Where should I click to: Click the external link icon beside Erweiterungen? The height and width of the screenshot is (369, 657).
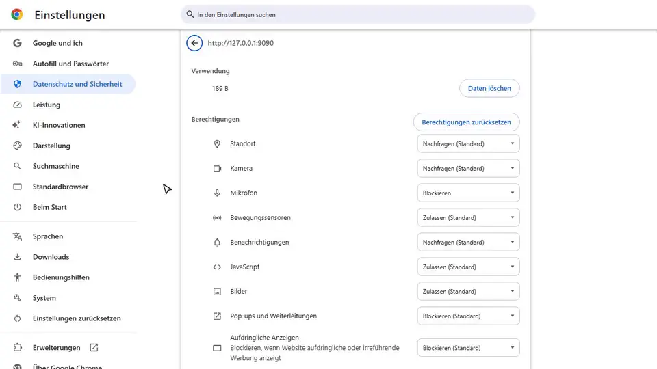pos(94,348)
